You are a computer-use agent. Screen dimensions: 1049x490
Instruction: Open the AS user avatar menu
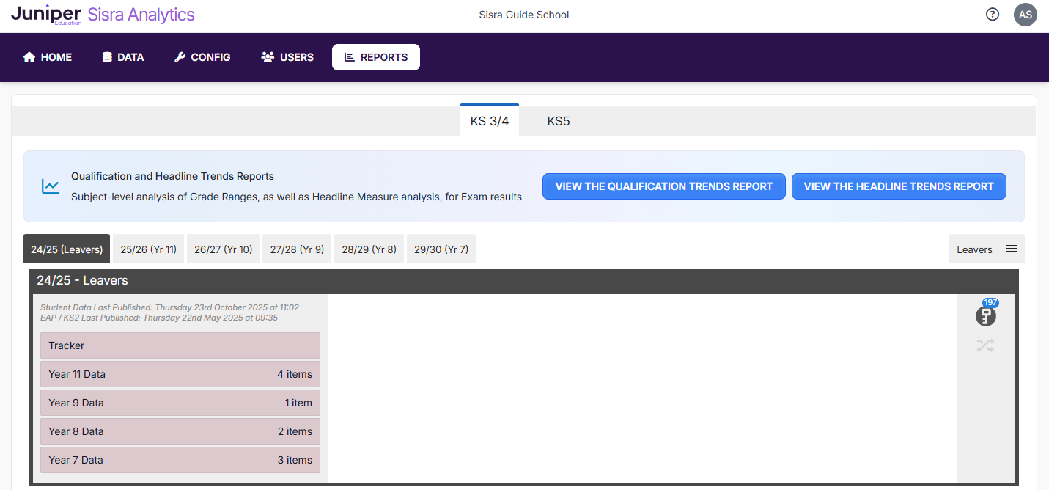click(1025, 15)
